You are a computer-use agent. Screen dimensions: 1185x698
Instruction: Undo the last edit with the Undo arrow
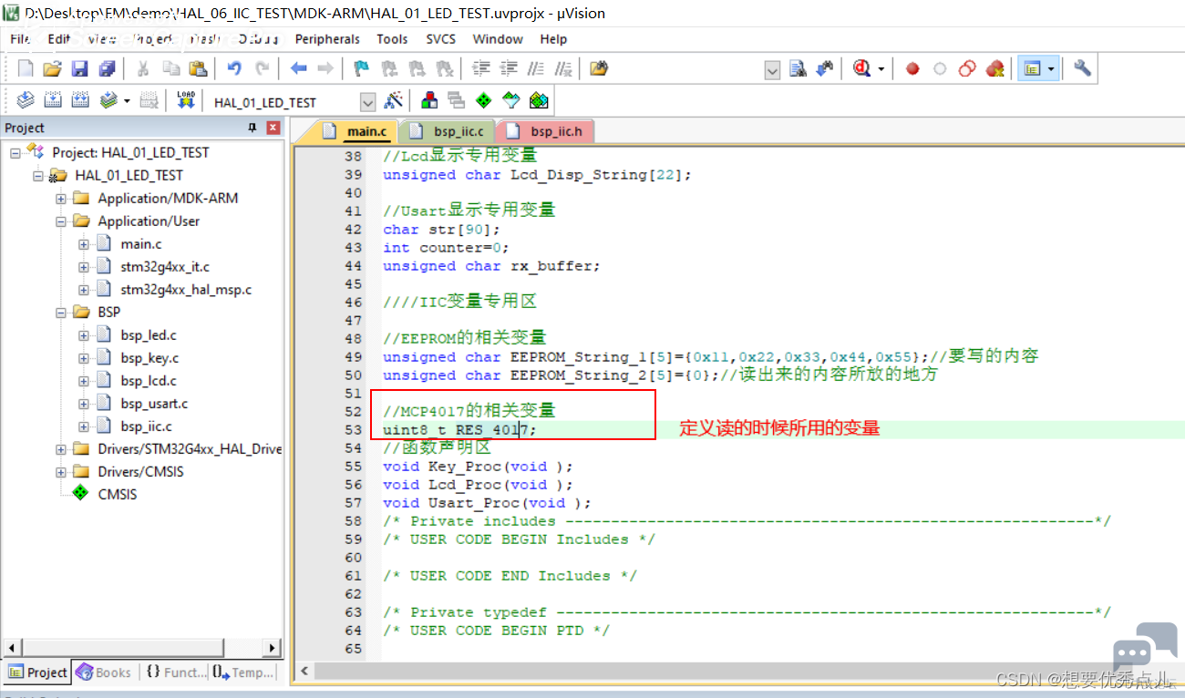pos(234,68)
